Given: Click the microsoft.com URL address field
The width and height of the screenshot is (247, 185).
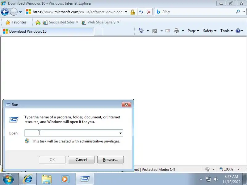Looking at the screenshot, I should [x=77, y=12].
